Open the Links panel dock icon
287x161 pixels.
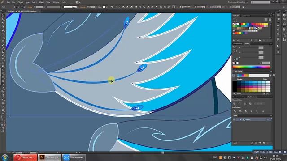click(x=284, y=19)
